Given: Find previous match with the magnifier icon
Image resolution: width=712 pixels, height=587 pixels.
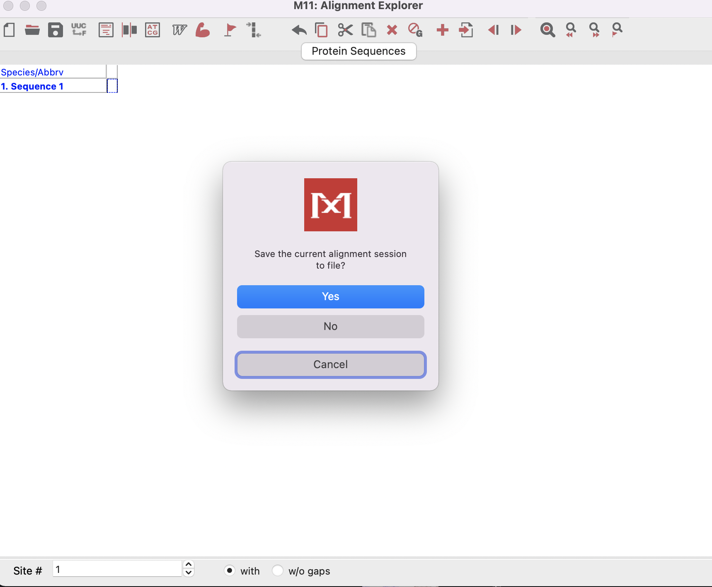Looking at the screenshot, I should (571, 30).
